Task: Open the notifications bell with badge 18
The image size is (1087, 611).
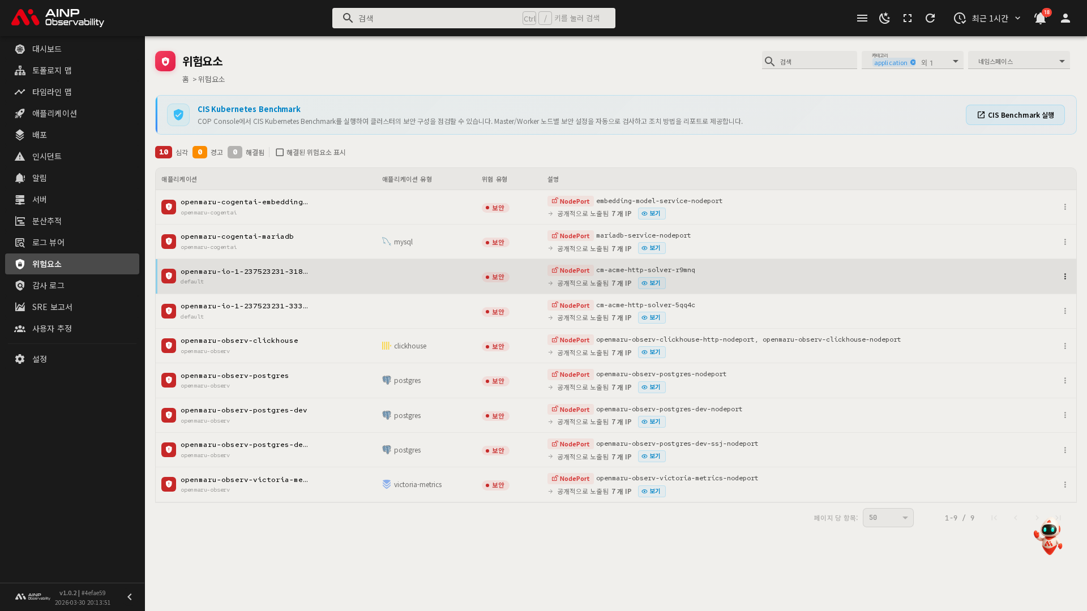Action: [x=1040, y=18]
